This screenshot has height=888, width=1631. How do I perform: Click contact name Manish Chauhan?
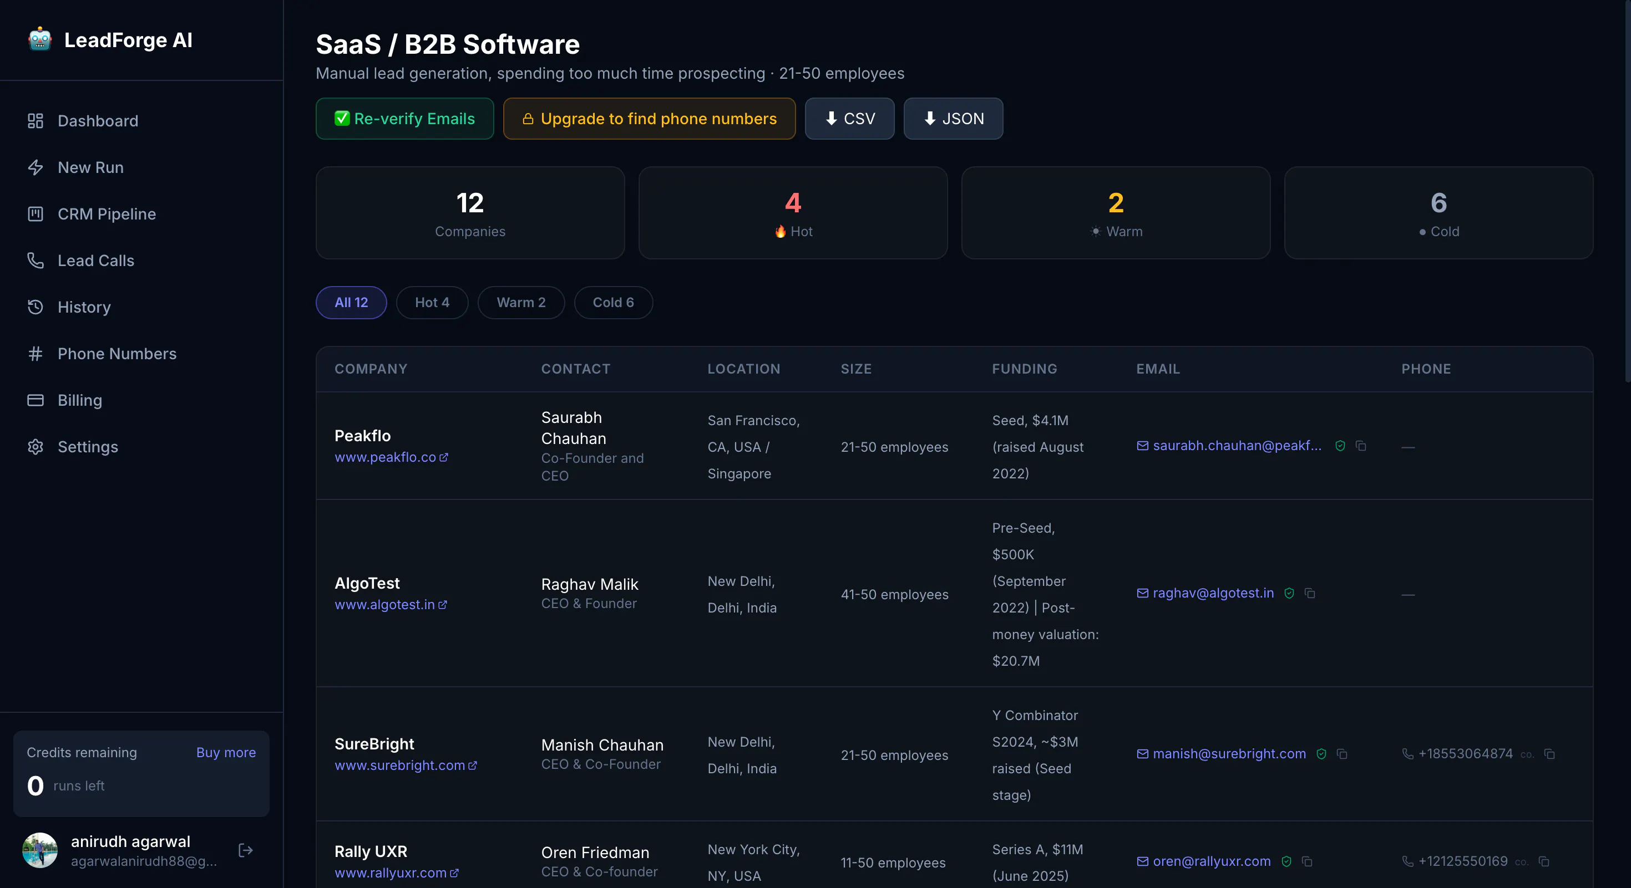coord(602,745)
